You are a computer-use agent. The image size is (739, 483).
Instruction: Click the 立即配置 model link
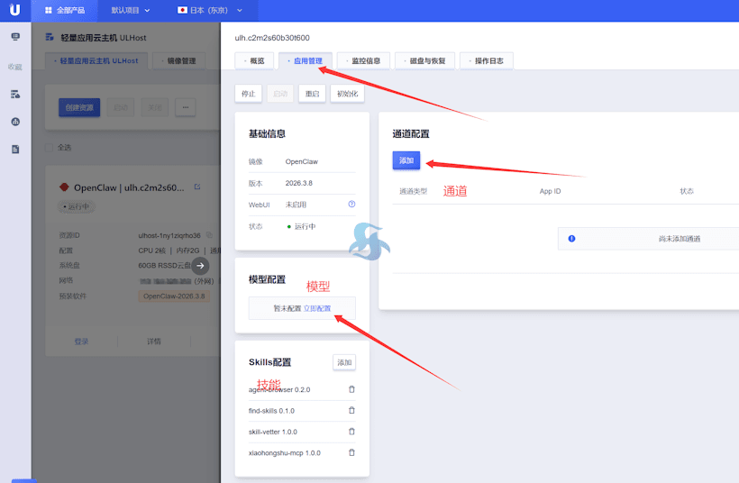(317, 308)
